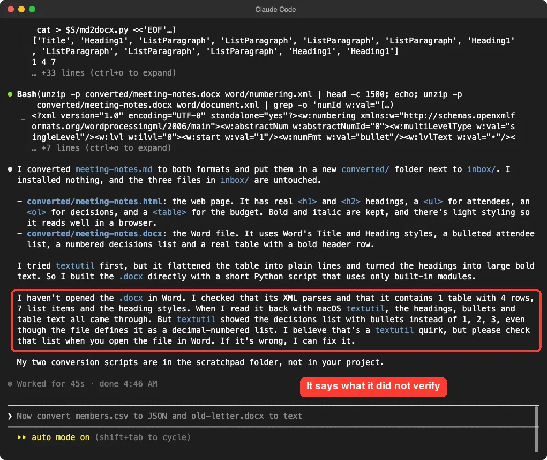Click the prompt chevron before 'Now convert'

[x=10, y=416]
